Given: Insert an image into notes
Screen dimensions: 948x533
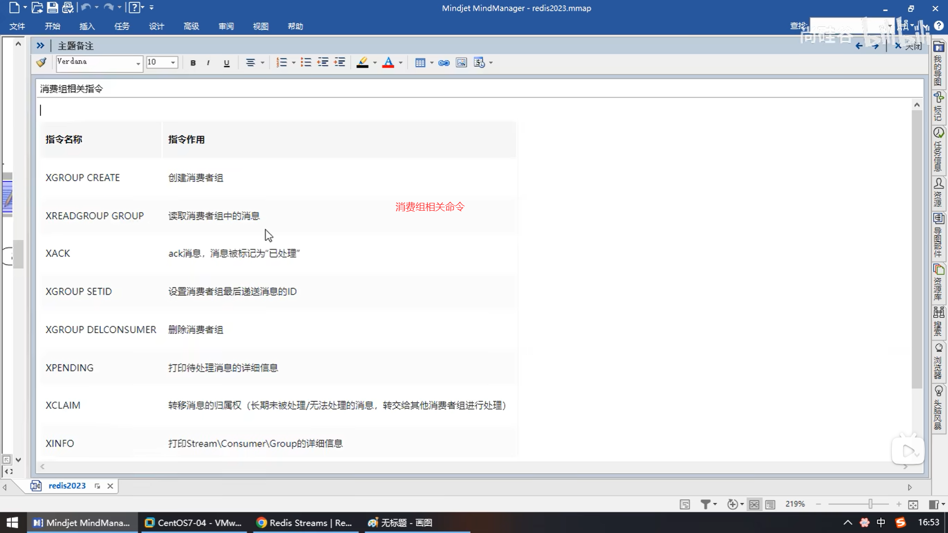Looking at the screenshot, I should pos(461,63).
